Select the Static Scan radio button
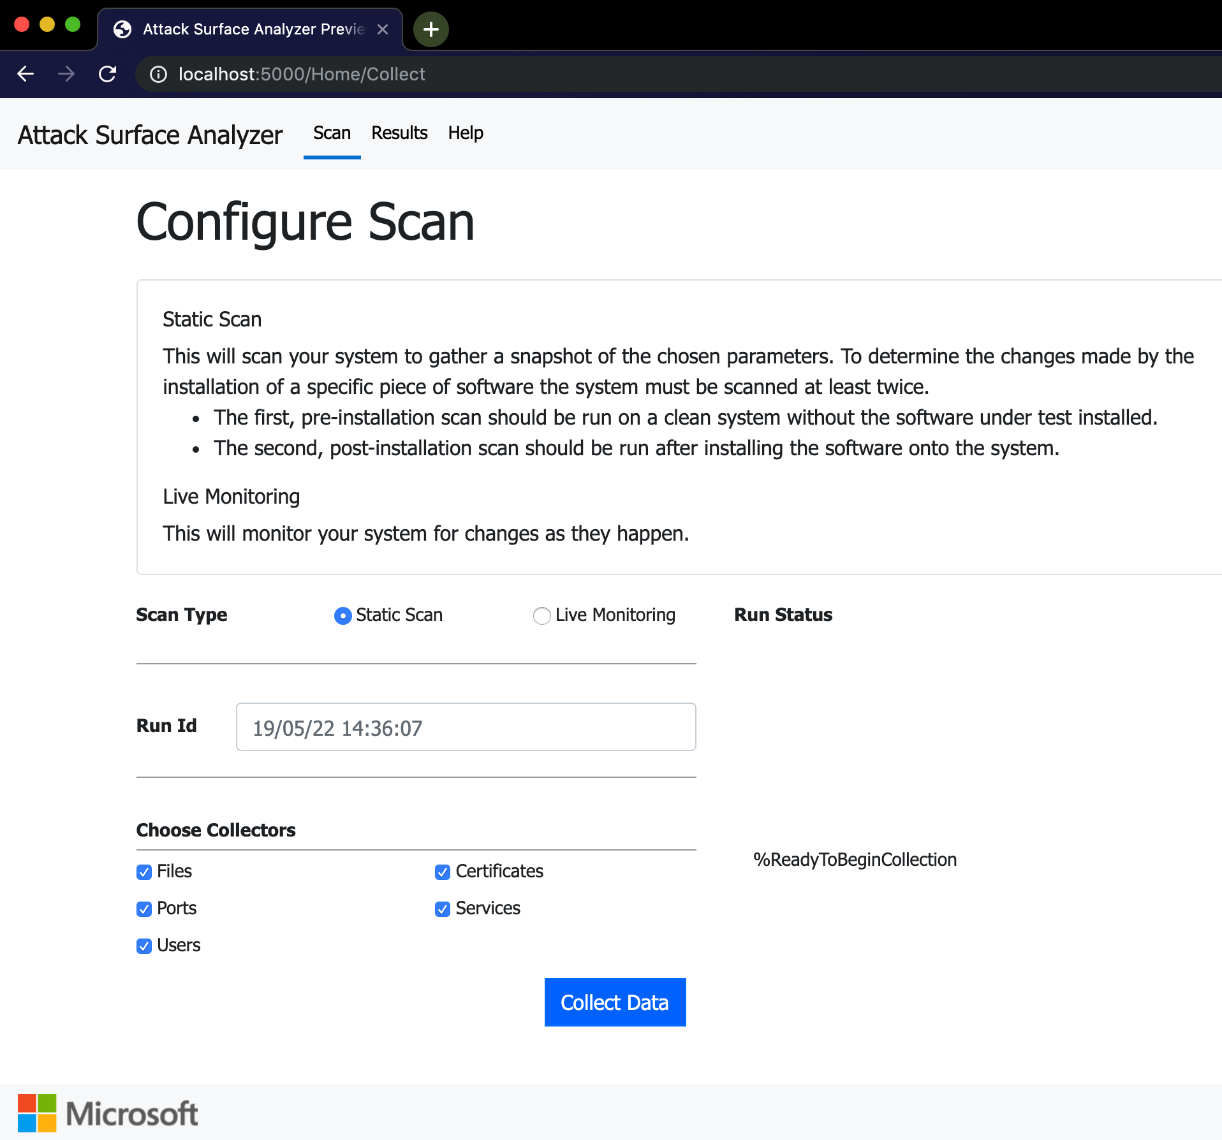 (x=343, y=616)
